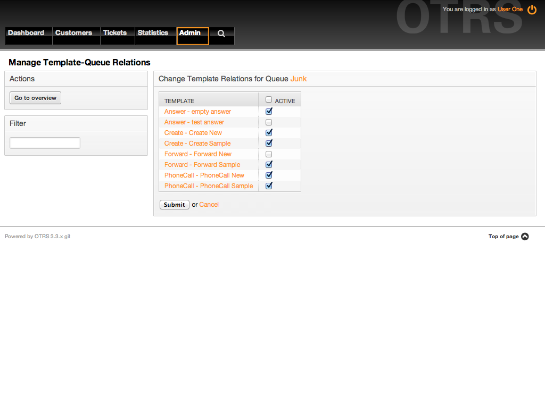The image size is (545, 396).
Task: Open the Statistics menu
Action: click(x=153, y=33)
